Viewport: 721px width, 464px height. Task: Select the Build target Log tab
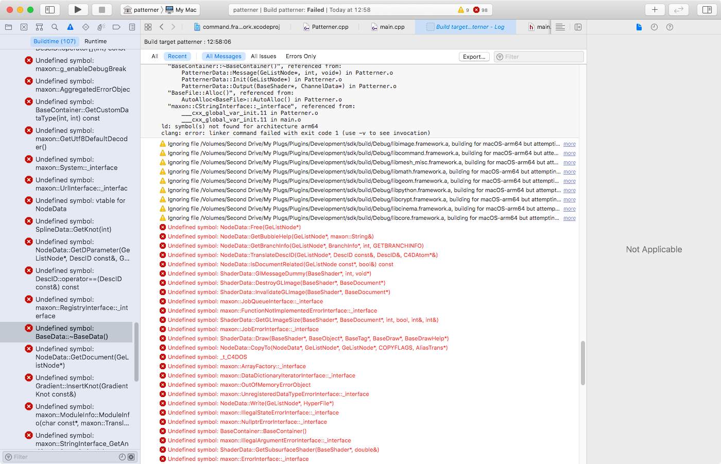coord(466,27)
